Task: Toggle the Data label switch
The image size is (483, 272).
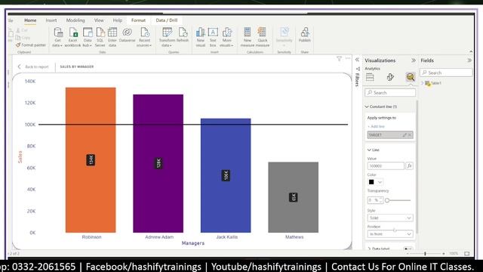Action: click(x=408, y=249)
